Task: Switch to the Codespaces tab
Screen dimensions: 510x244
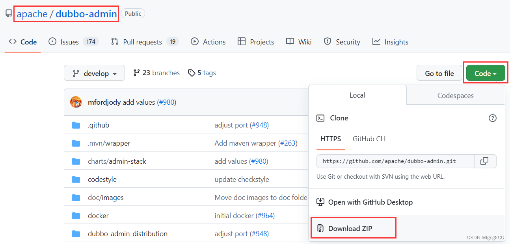Action: (455, 95)
